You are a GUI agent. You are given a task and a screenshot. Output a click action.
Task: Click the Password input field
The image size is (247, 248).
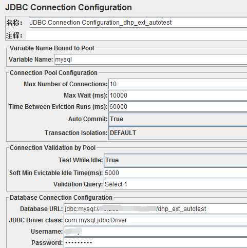coord(156,243)
